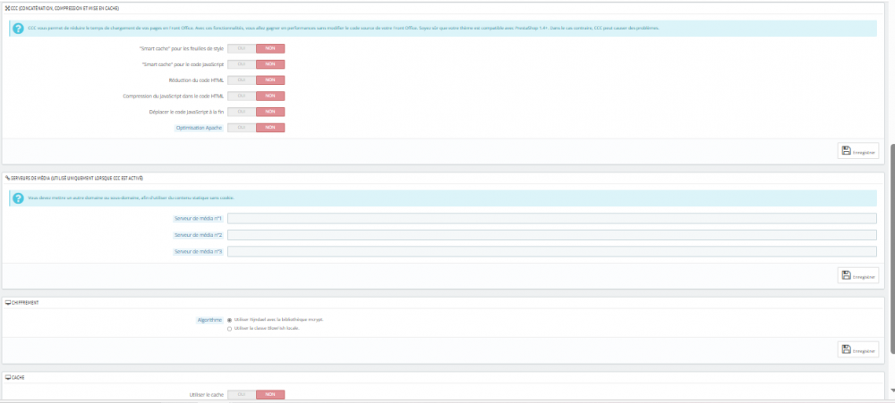Choose NON for Réduction du code HTML
The width and height of the screenshot is (895, 403).
270,80
